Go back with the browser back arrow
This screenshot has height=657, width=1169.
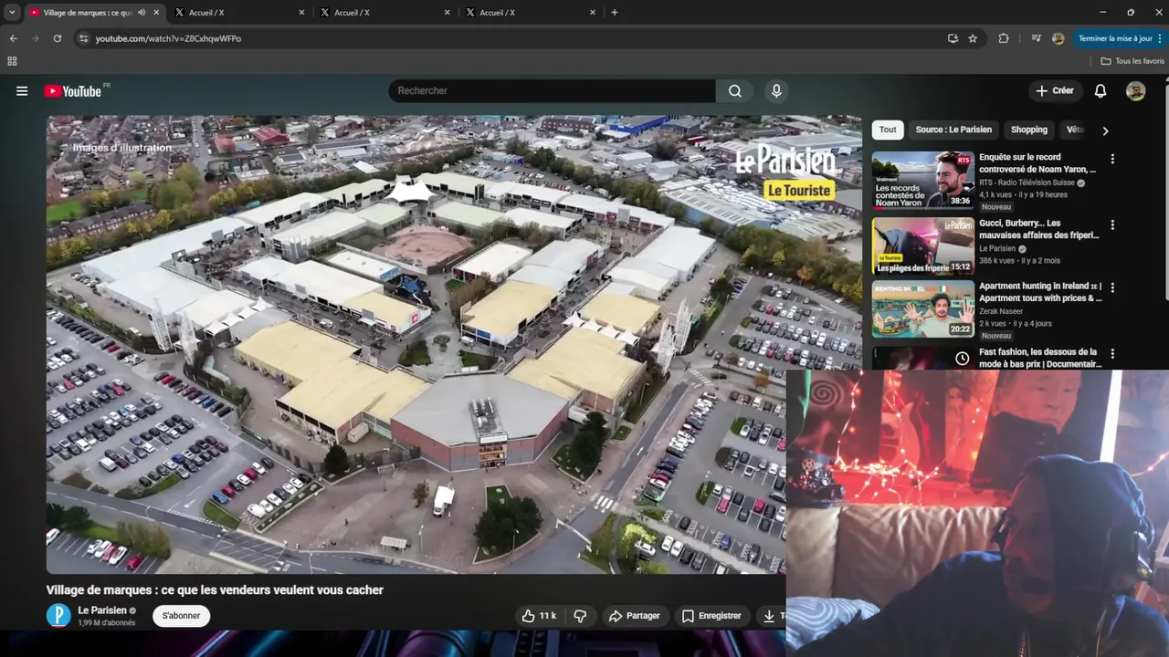(x=13, y=38)
